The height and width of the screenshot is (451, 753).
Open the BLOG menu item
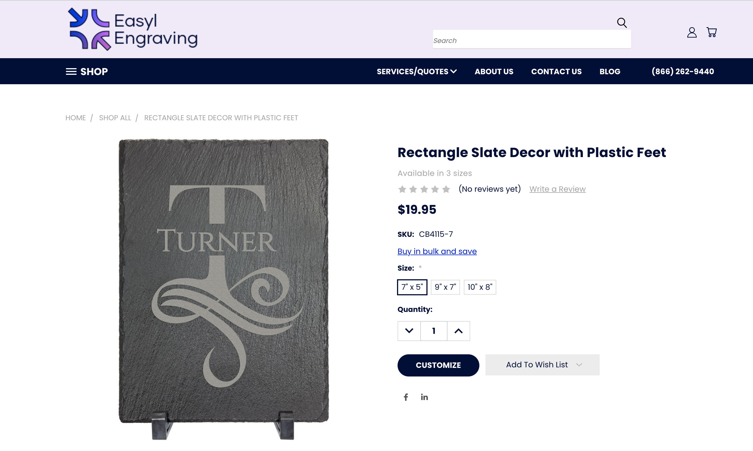coord(609,71)
